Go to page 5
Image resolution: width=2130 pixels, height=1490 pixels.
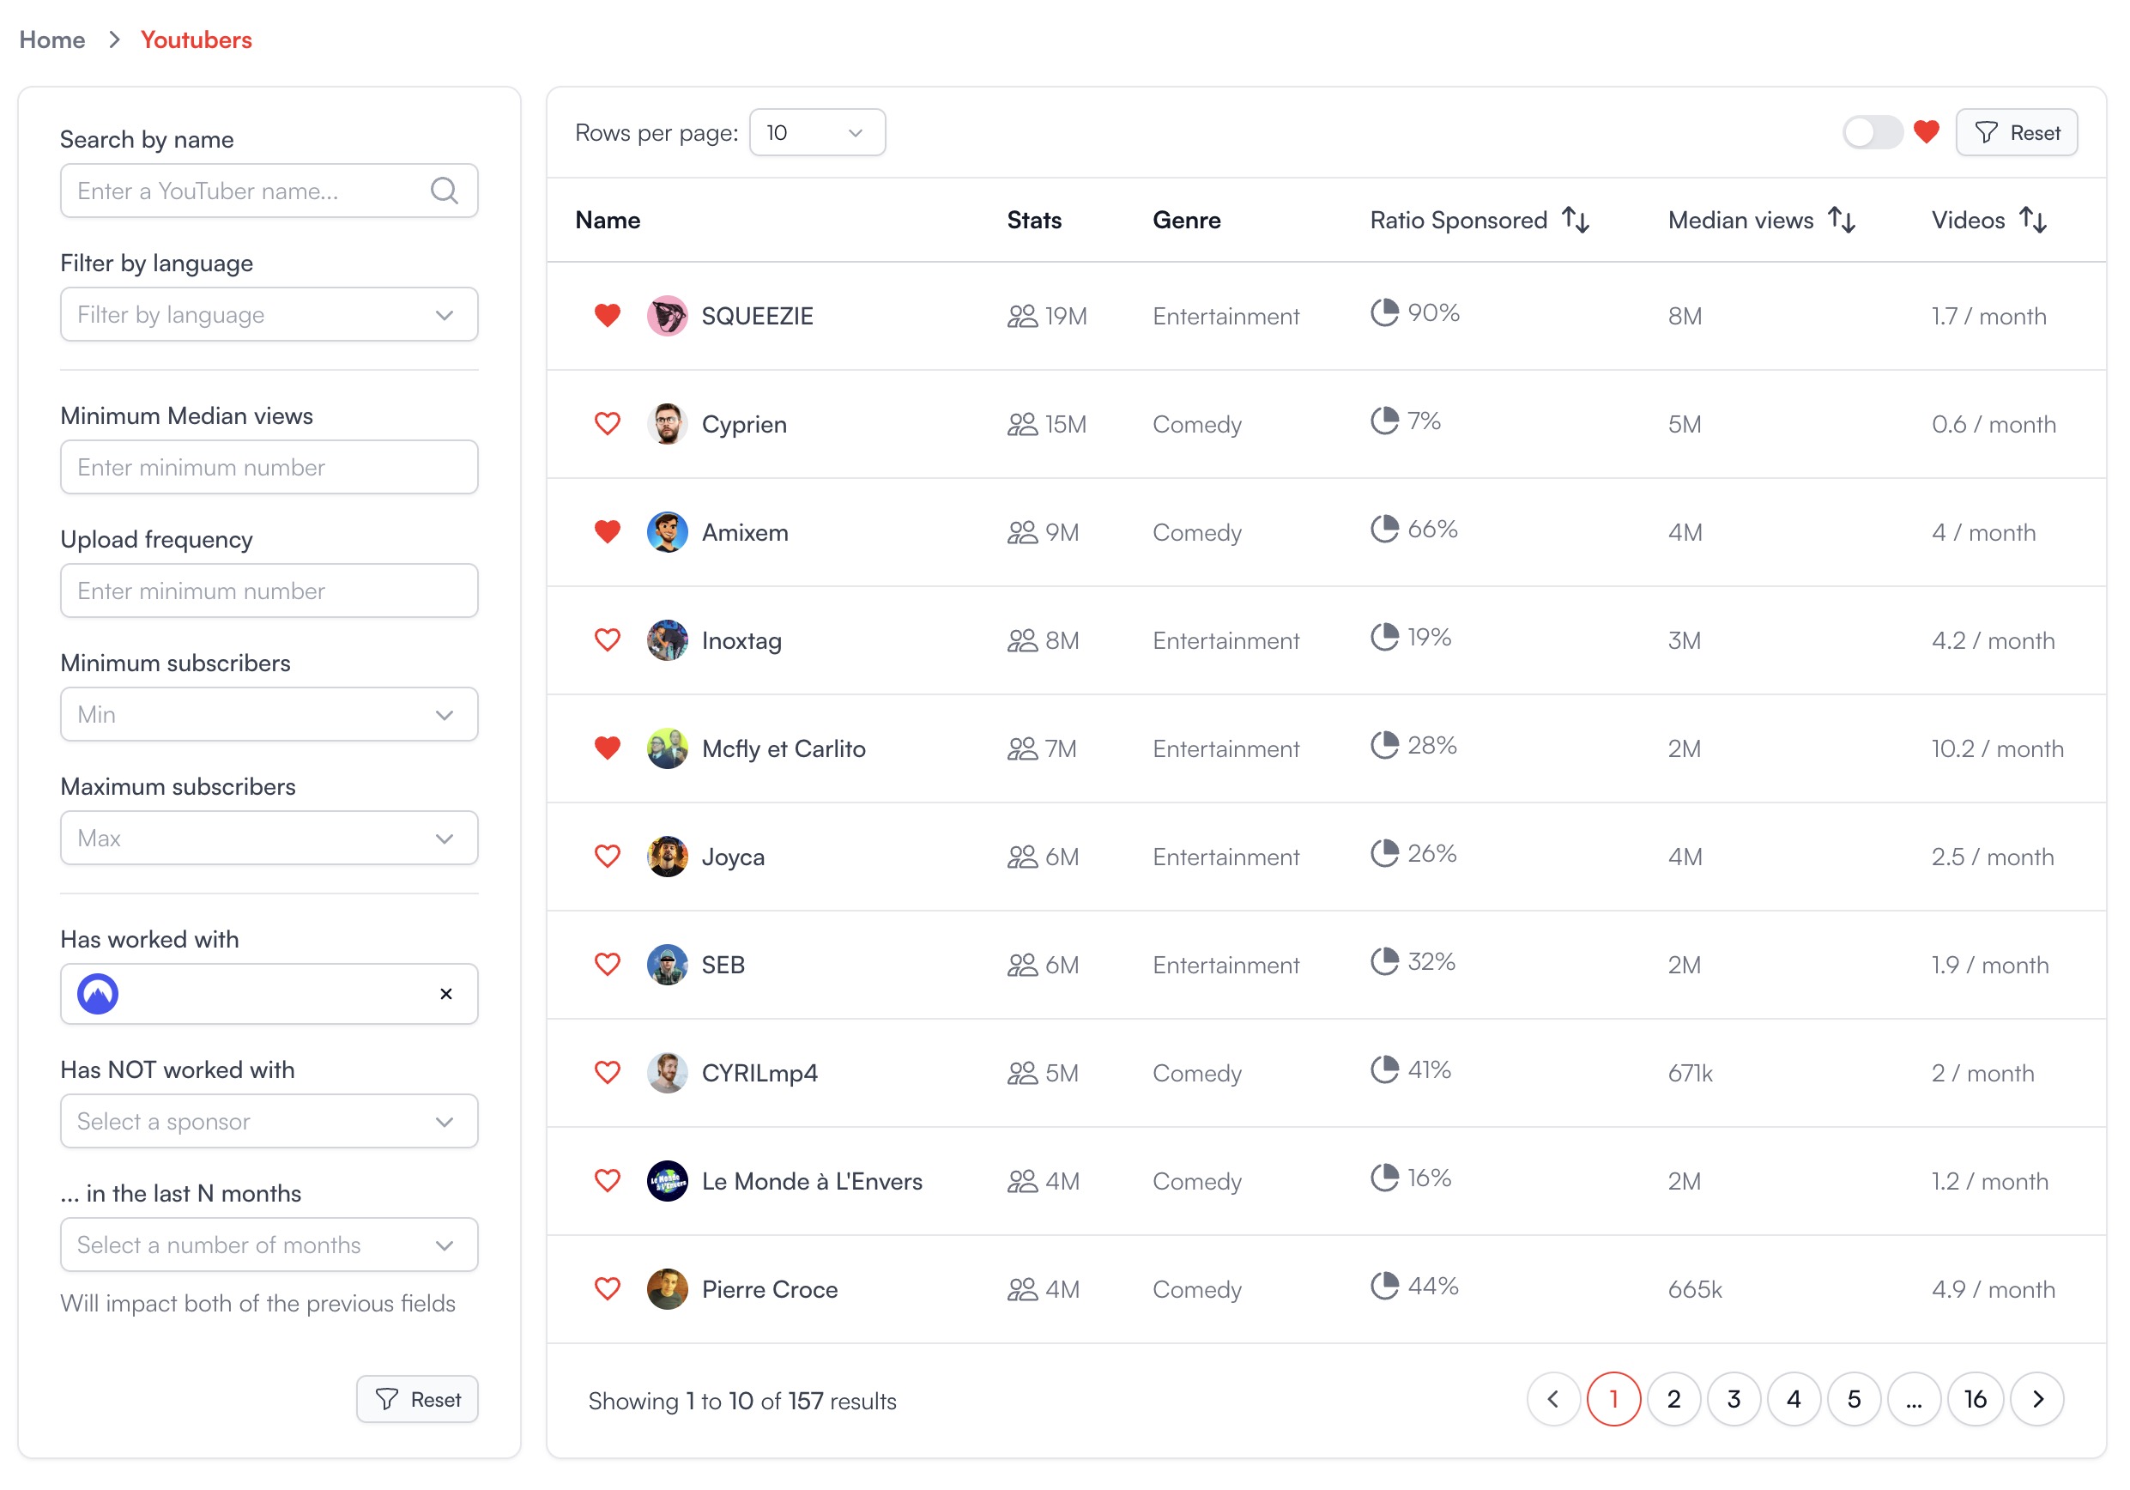click(x=1855, y=1399)
